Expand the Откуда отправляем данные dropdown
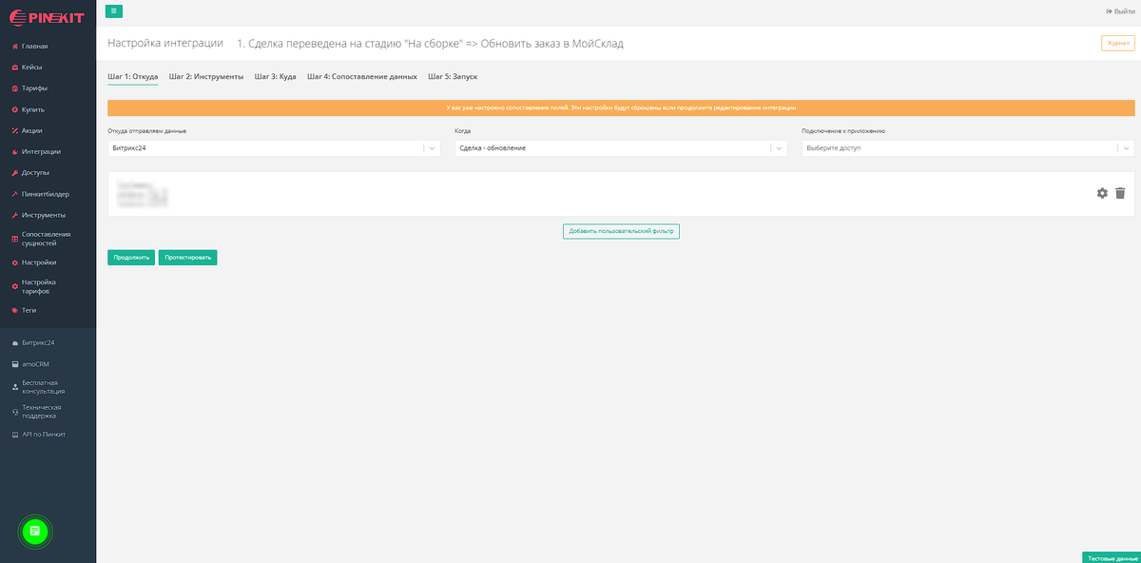Viewport: 1141px width, 563px height. coord(432,148)
